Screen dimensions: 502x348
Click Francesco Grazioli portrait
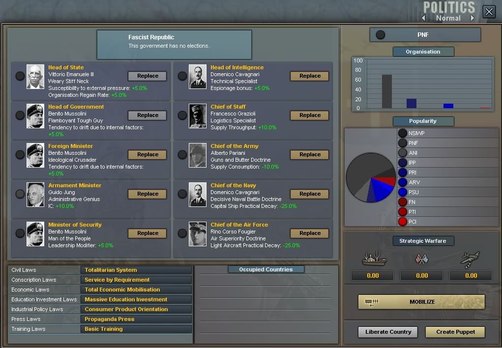(x=198, y=116)
